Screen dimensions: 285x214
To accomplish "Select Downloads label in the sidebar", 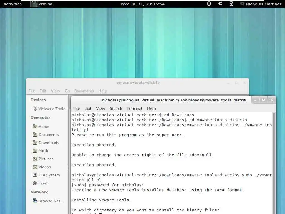I will tap(49, 143).
